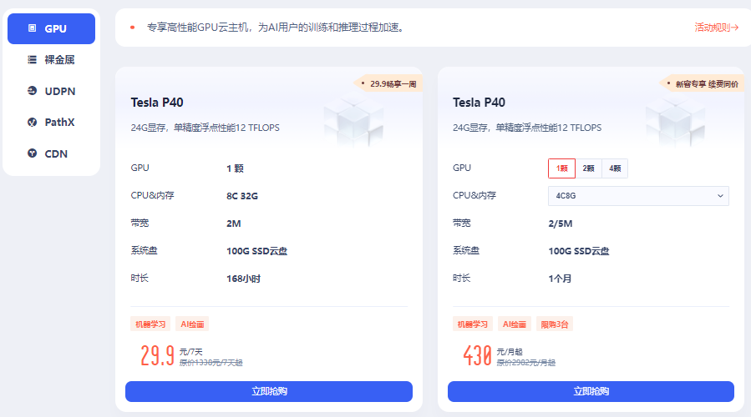
Task: Click the CDN icon in sidebar
Action: 32,153
